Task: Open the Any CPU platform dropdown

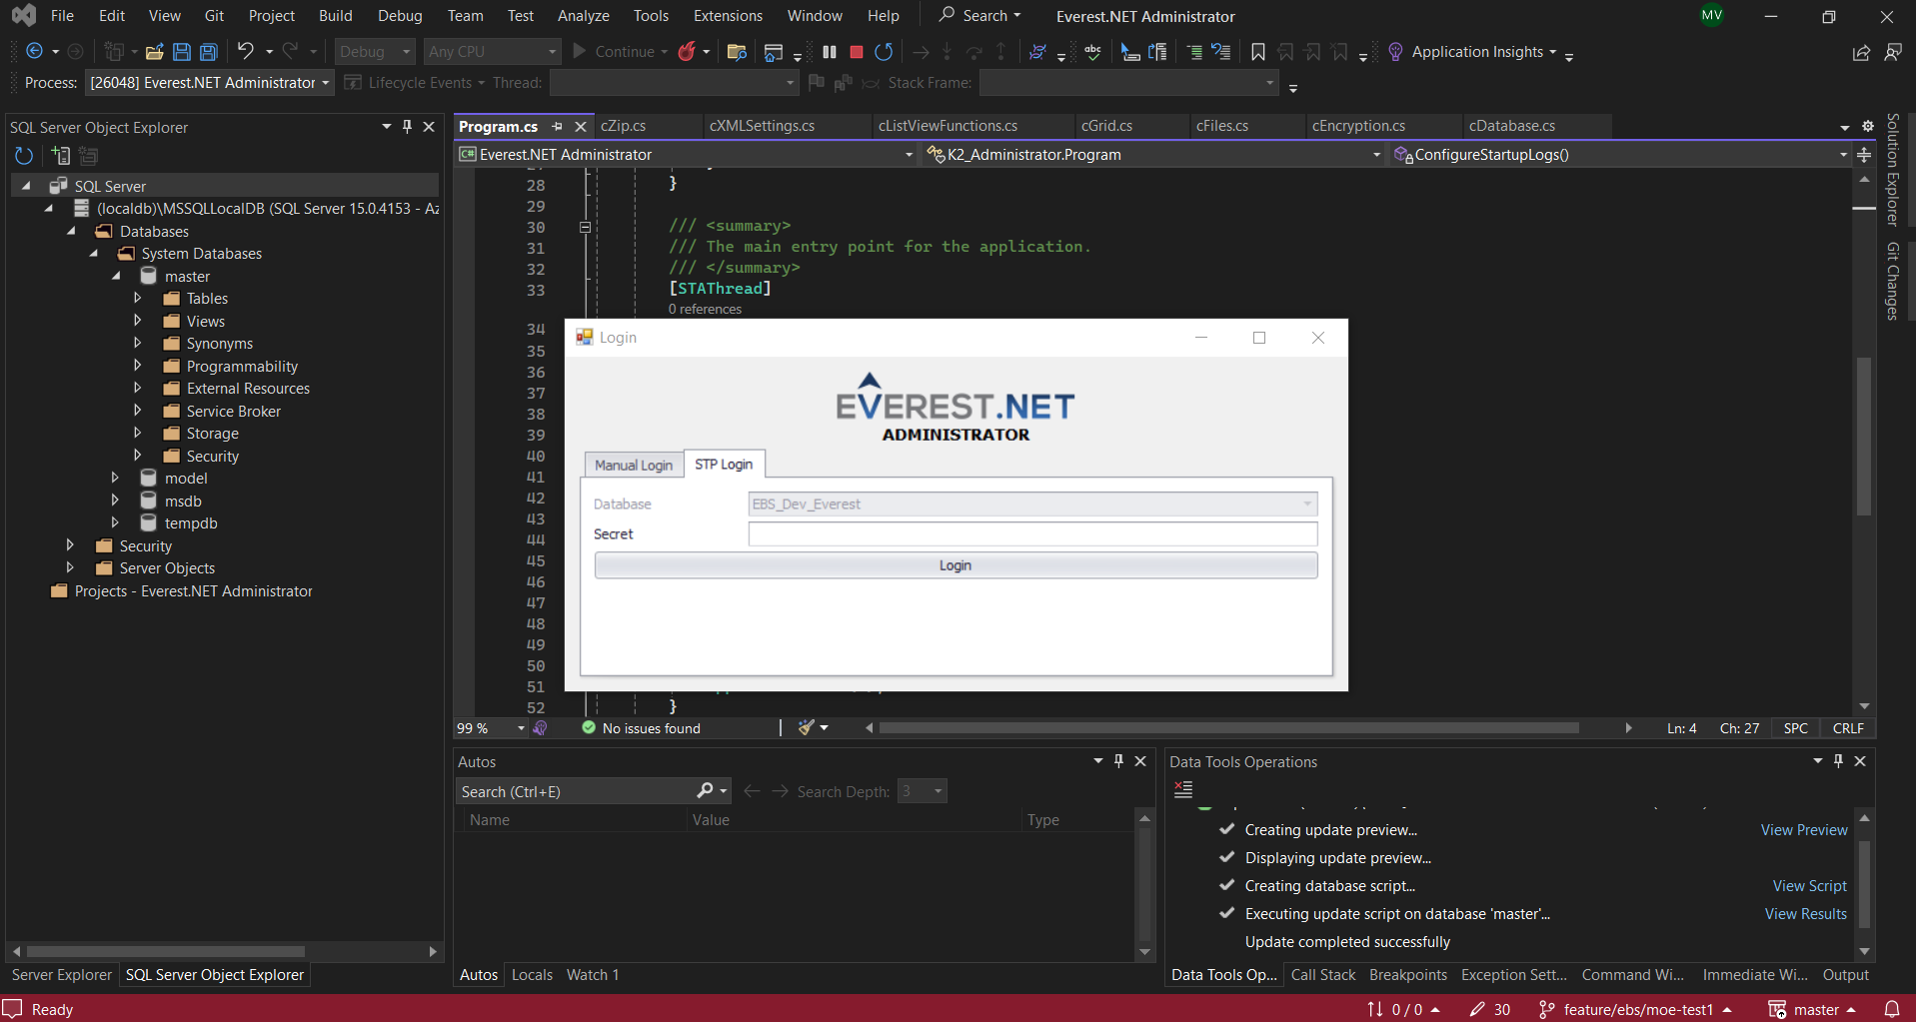Action: click(492, 52)
